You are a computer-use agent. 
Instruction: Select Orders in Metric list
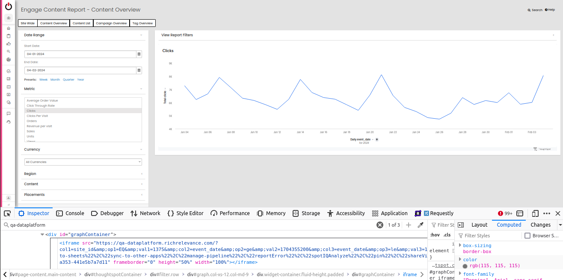[x=83, y=121]
